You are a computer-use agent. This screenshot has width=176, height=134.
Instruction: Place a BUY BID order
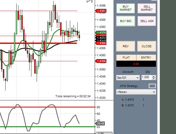(x=126, y=21)
